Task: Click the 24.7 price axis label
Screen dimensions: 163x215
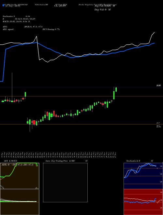Action: pyautogui.click(x=158, y=123)
